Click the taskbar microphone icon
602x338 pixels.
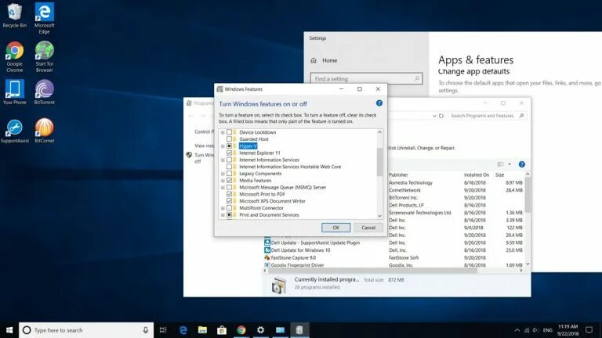click(x=146, y=330)
